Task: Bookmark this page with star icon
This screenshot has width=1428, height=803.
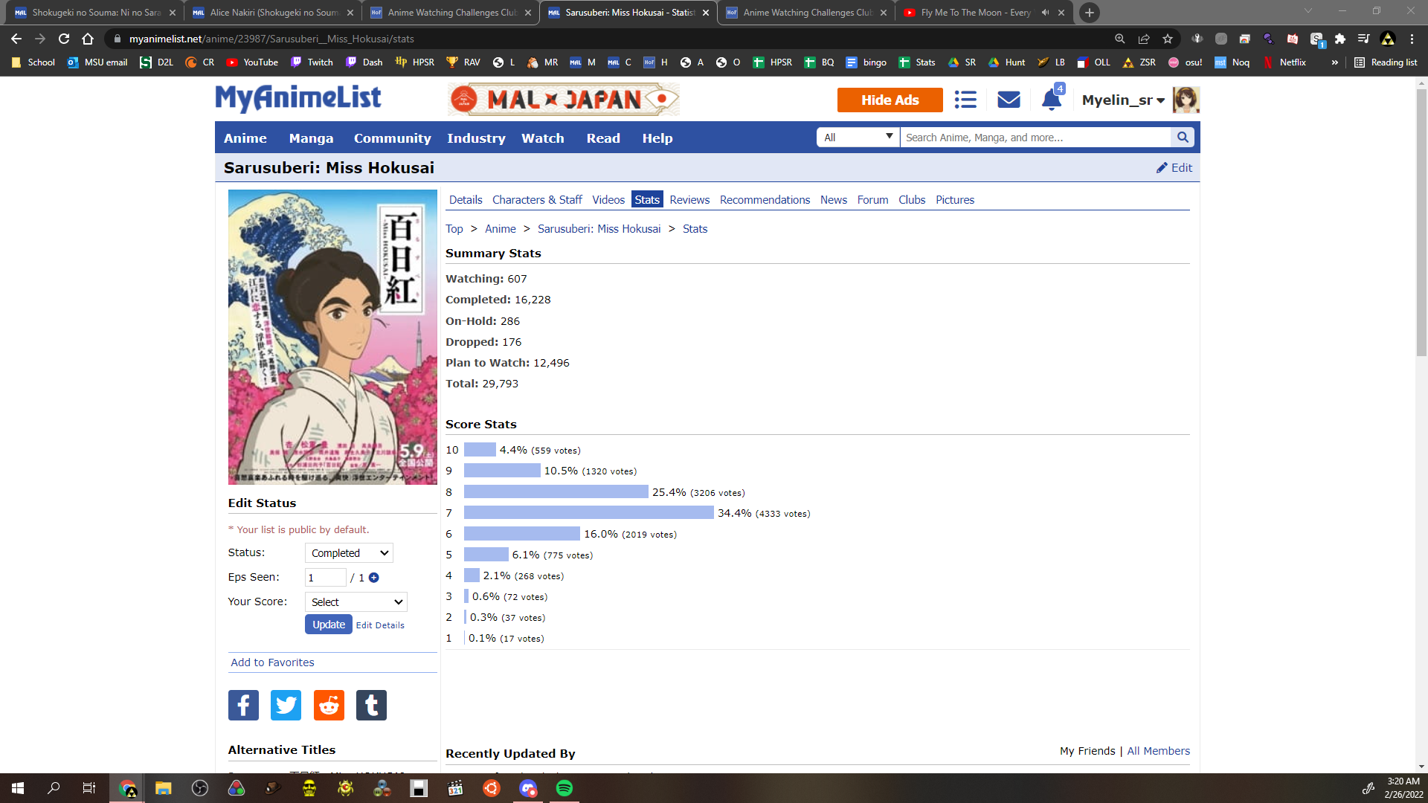Action: [x=1168, y=39]
